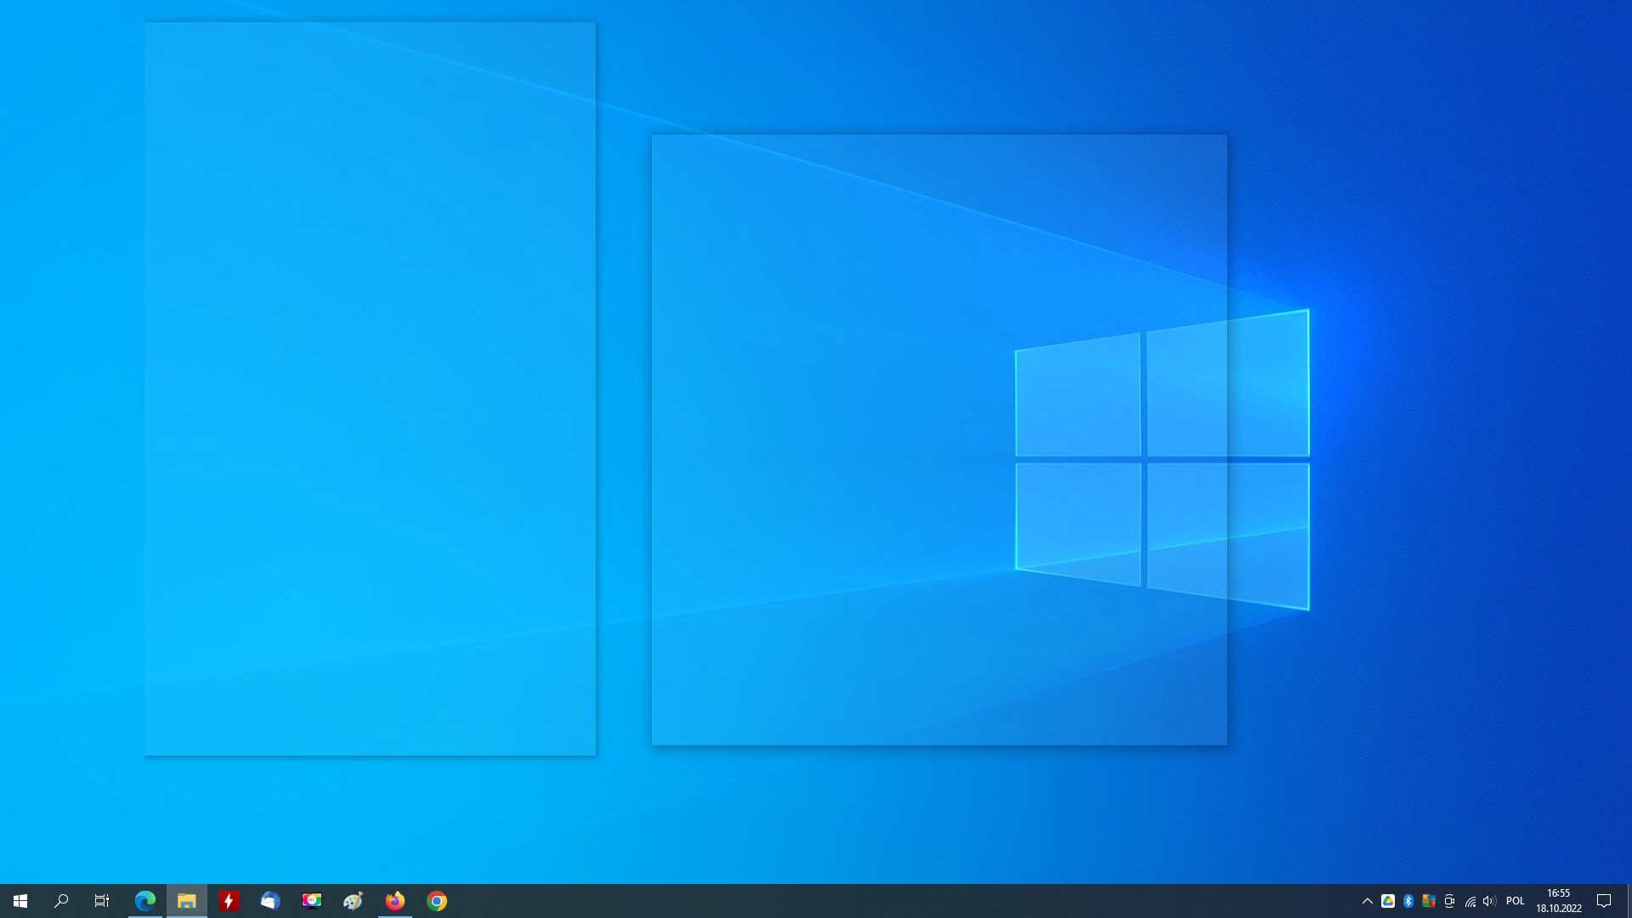Launch Microsoft Edge from the taskbar
This screenshot has height=918, width=1632.
coord(145,901)
